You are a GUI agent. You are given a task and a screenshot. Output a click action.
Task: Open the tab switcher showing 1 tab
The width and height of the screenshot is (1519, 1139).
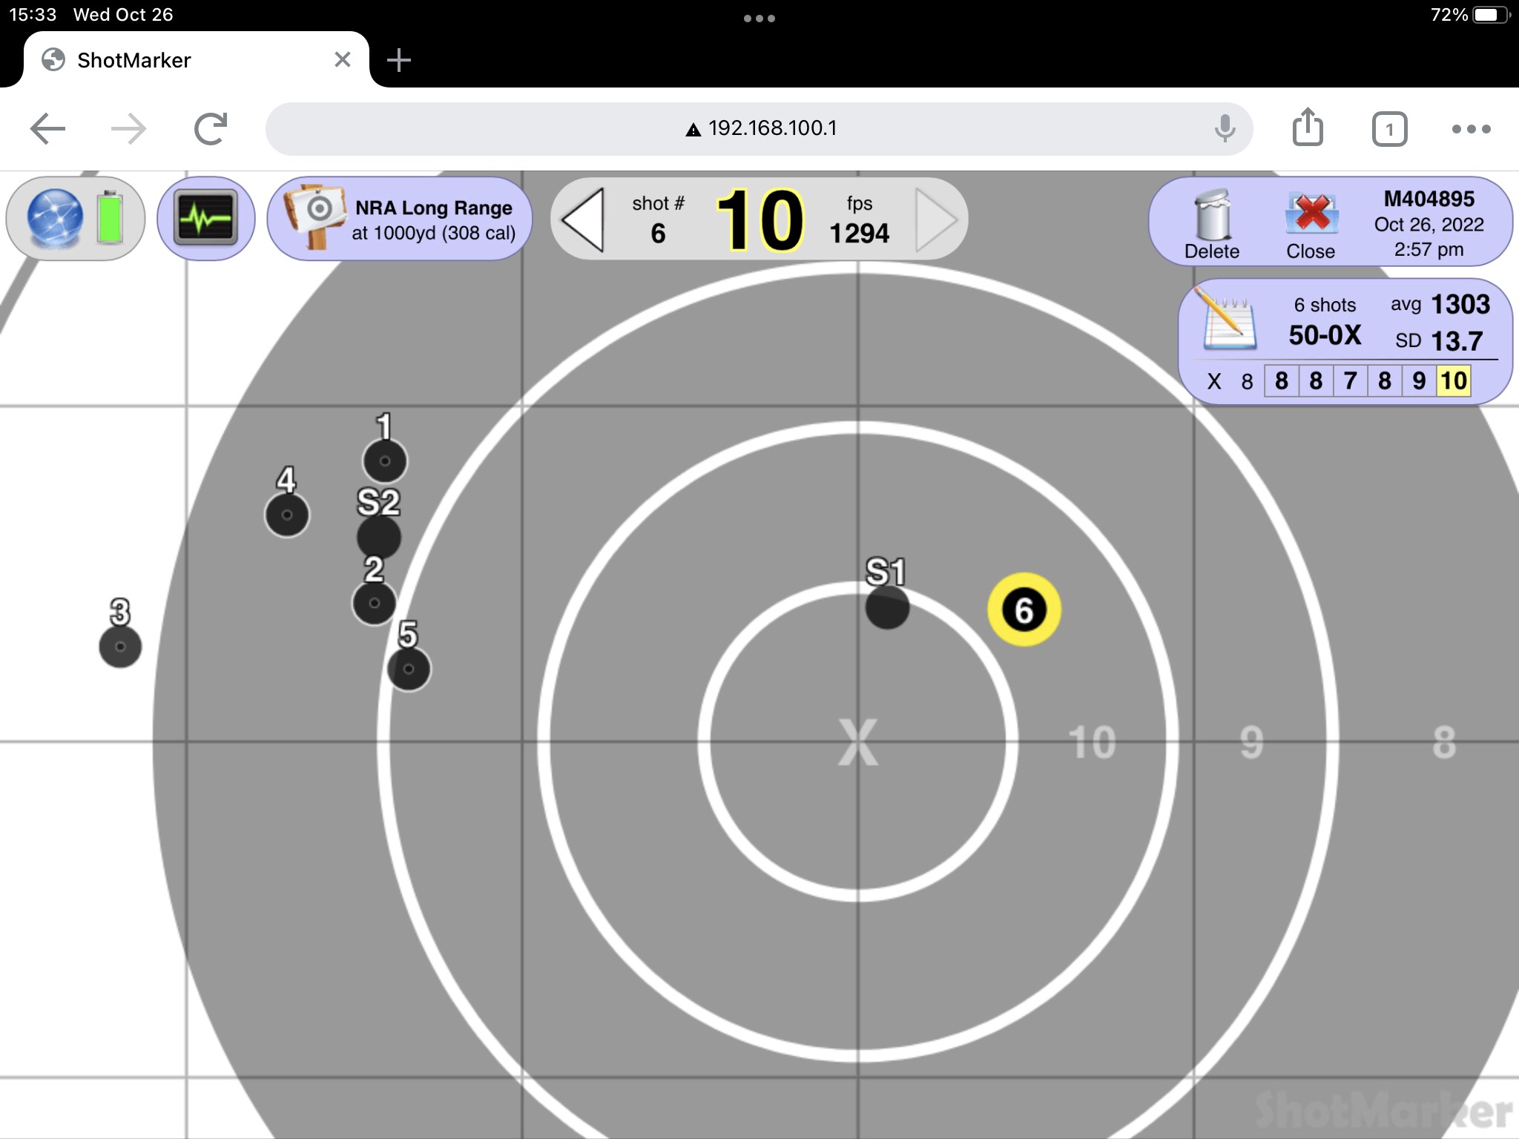click(x=1389, y=130)
